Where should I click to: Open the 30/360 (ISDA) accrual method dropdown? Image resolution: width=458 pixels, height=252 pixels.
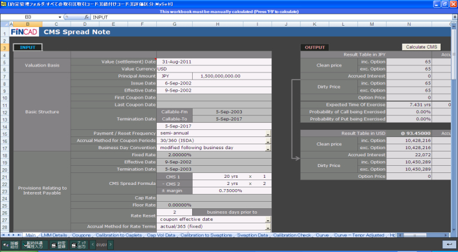pos(268,141)
